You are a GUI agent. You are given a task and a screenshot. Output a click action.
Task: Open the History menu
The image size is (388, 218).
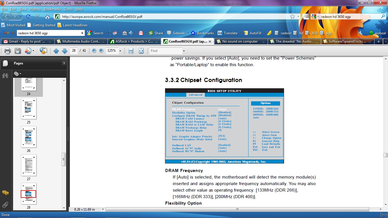35,9
